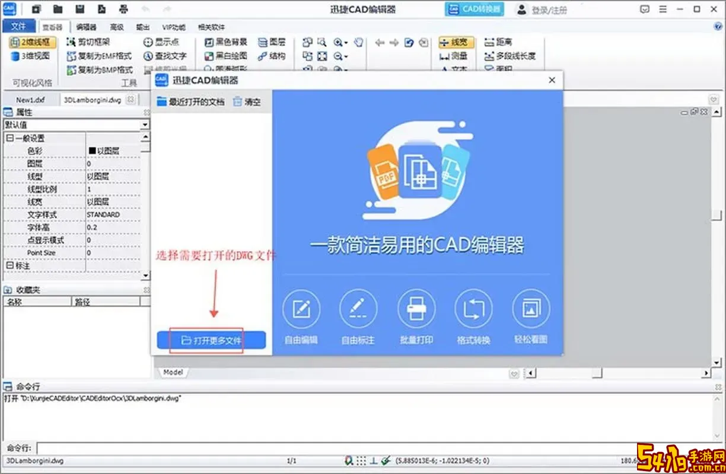The width and height of the screenshot is (726, 474).
Task: Click the new document icon in title bar
Action: click(x=36, y=9)
